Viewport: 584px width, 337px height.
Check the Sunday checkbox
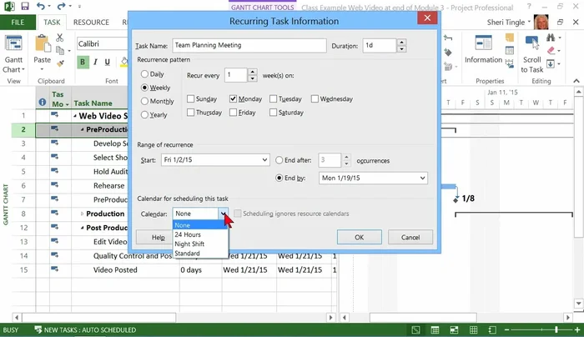pos(190,98)
